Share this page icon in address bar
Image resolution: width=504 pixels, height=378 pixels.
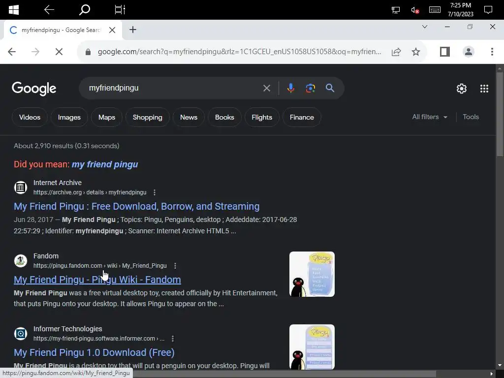click(396, 52)
